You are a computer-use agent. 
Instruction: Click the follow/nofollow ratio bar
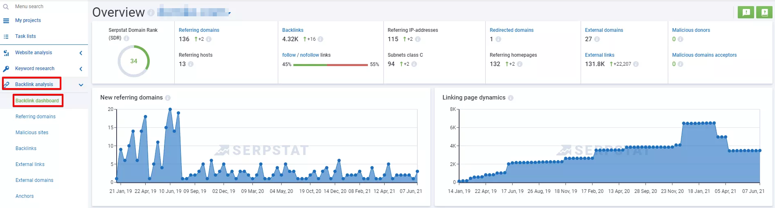(x=331, y=65)
